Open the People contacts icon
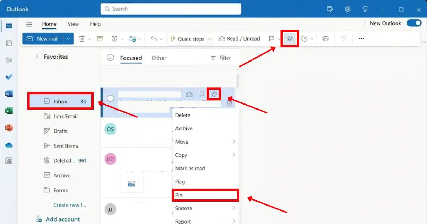The height and width of the screenshot is (224, 427). pyautogui.click(x=9, y=60)
